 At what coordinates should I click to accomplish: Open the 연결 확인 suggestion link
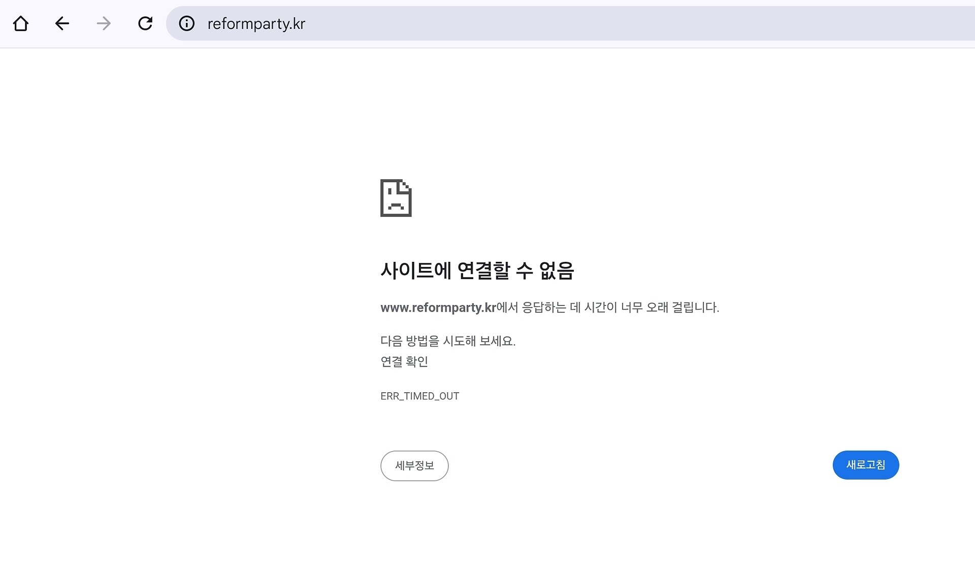click(404, 361)
